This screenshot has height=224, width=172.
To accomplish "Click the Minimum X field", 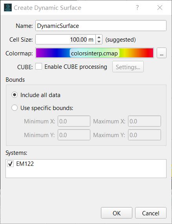I will coord(74,121).
